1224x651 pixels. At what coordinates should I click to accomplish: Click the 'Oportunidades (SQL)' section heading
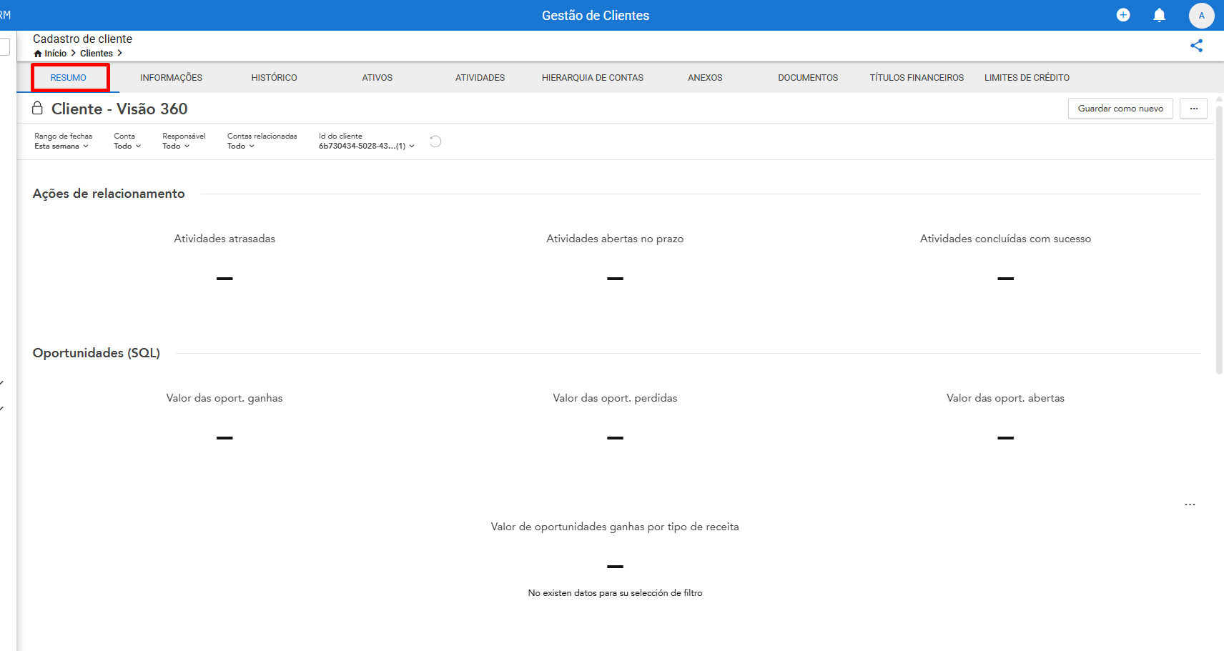pyautogui.click(x=97, y=353)
